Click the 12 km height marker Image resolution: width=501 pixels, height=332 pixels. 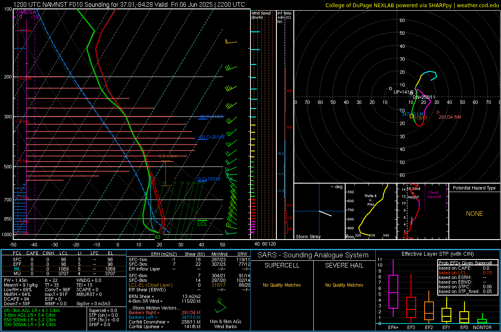point(25,78)
